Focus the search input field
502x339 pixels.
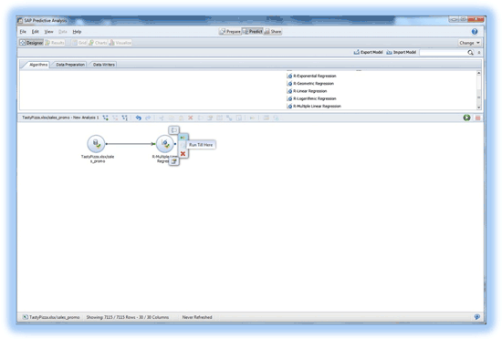(x=443, y=53)
